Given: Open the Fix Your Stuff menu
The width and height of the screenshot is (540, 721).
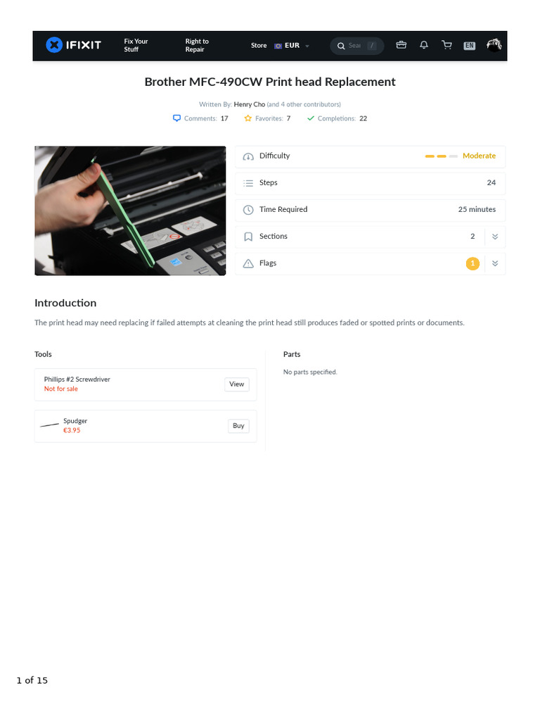Looking at the screenshot, I should click(136, 45).
